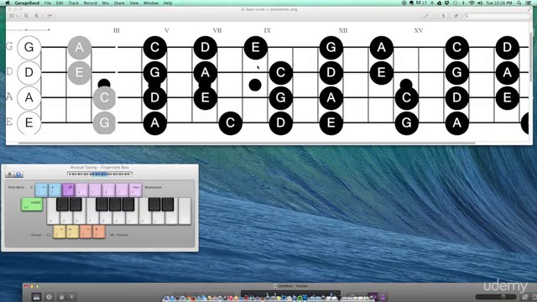Toggle the purple metronome button in GarageBand
Image resolution: width=537 pixels, height=302 pixels.
pos(383,297)
